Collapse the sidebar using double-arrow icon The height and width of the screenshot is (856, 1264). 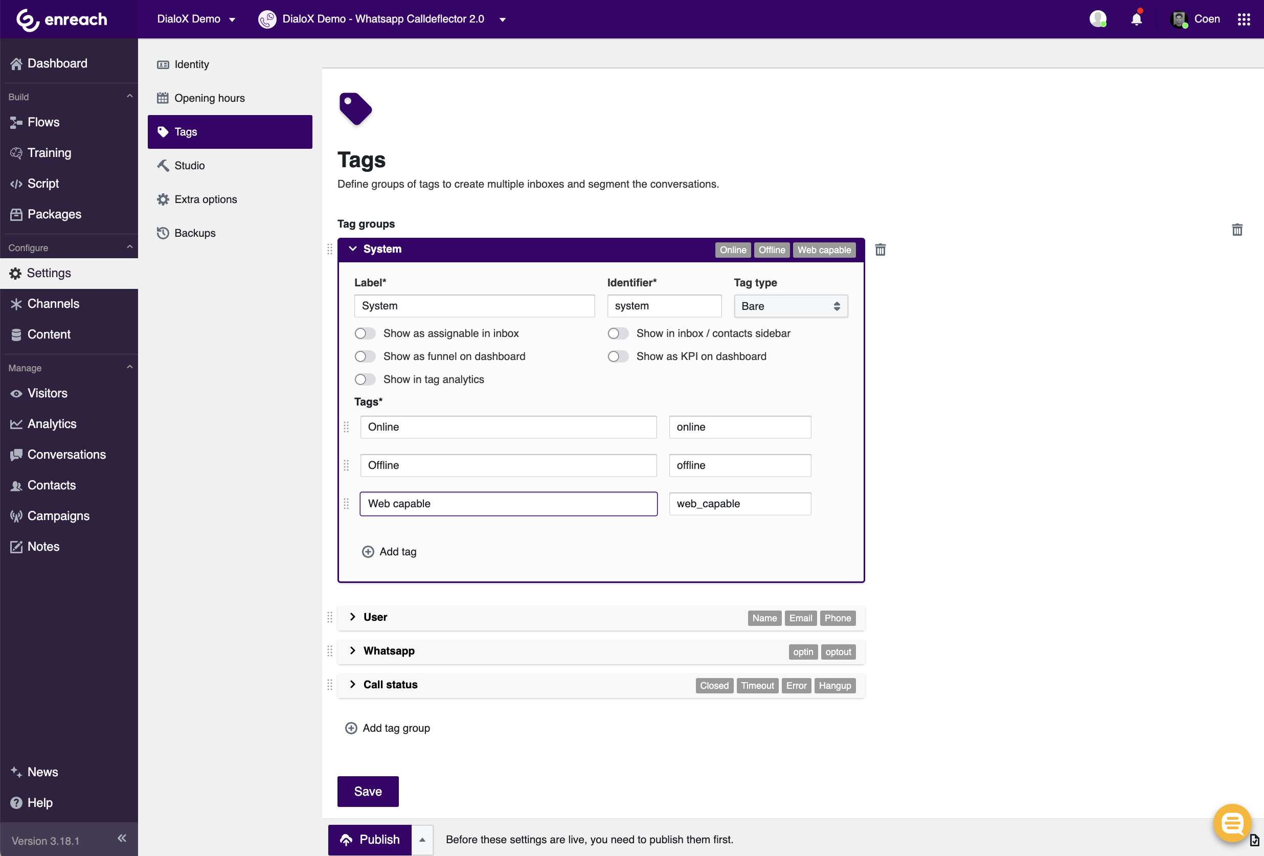pyautogui.click(x=122, y=838)
